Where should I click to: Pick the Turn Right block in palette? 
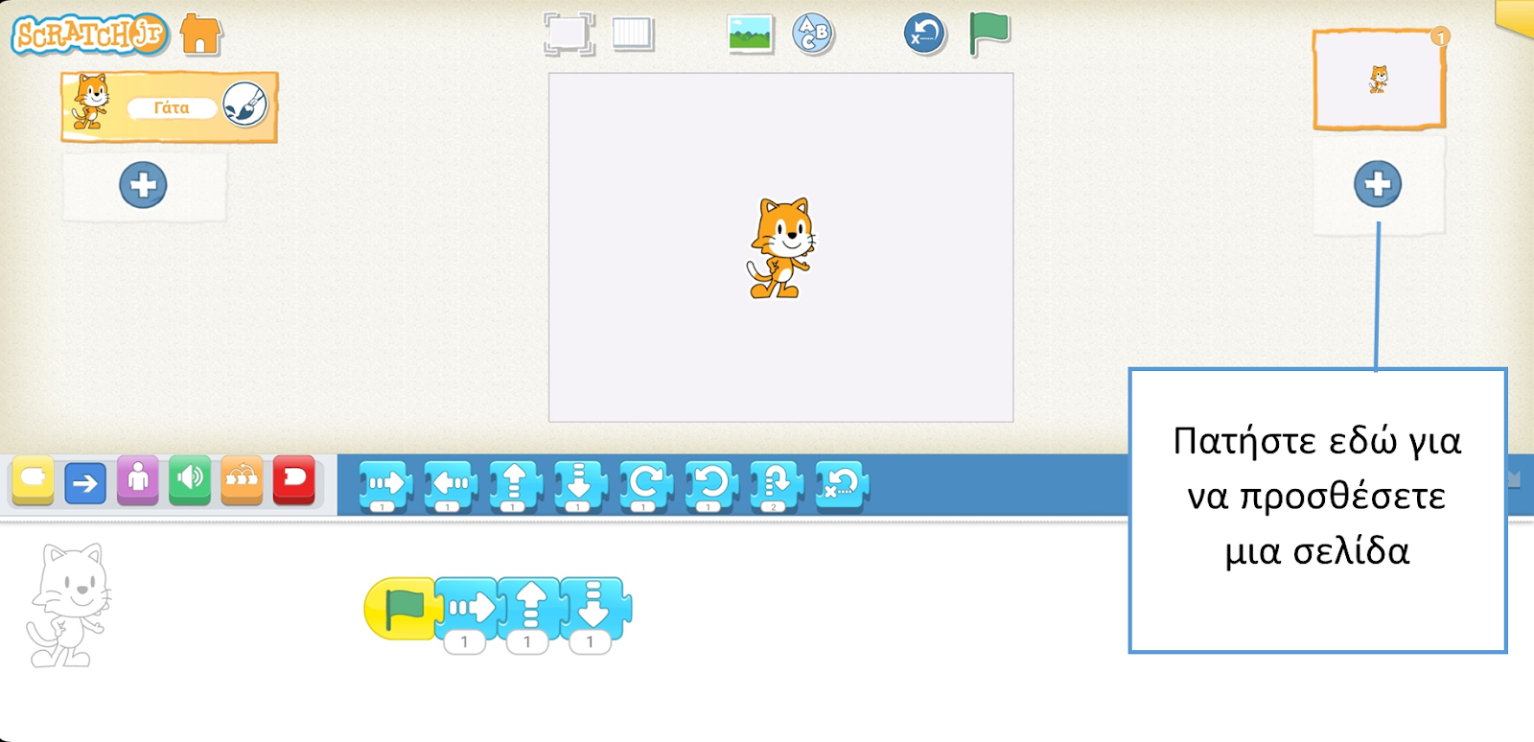(645, 486)
